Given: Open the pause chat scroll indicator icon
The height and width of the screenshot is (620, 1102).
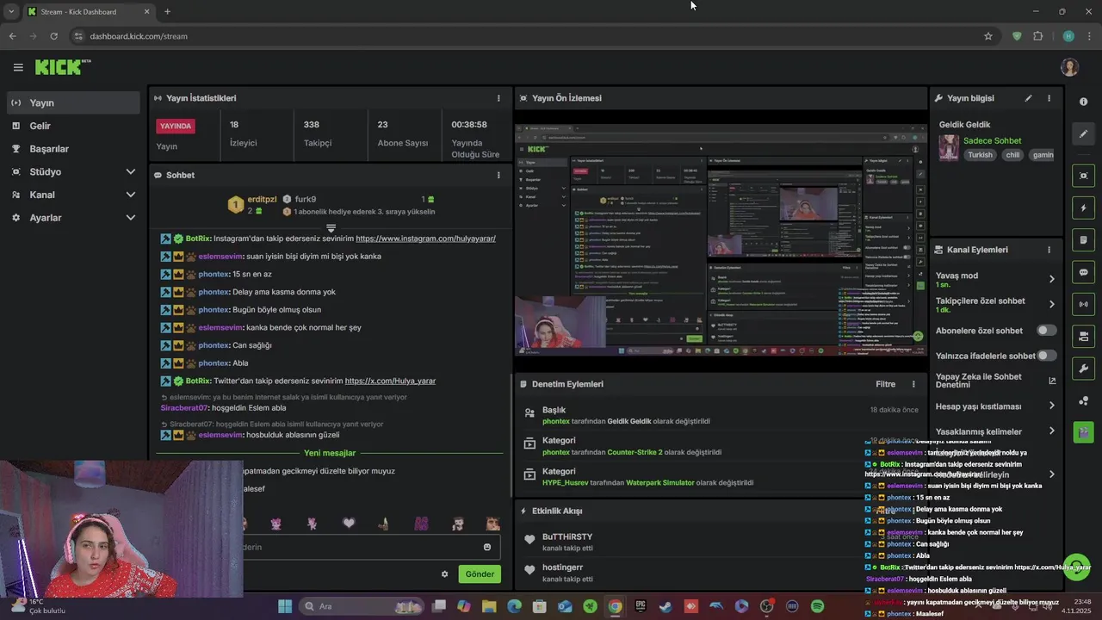Looking at the screenshot, I should [331, 227].
